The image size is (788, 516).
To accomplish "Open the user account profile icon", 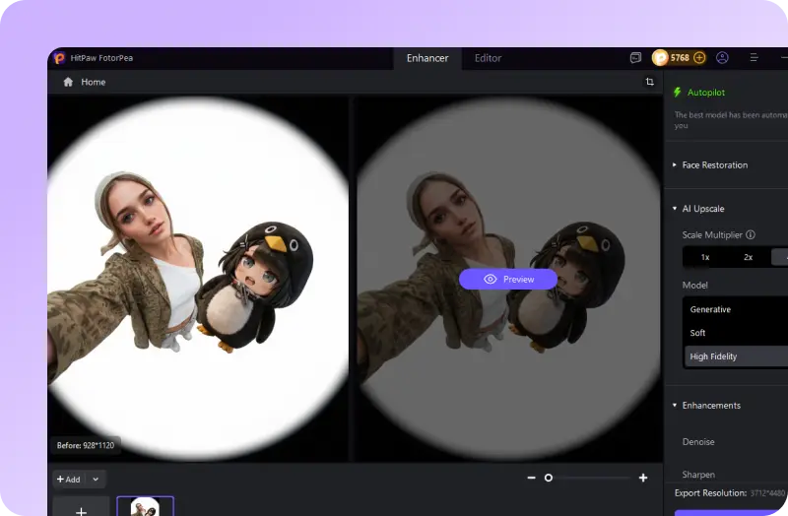I will [x=722, y=58].
